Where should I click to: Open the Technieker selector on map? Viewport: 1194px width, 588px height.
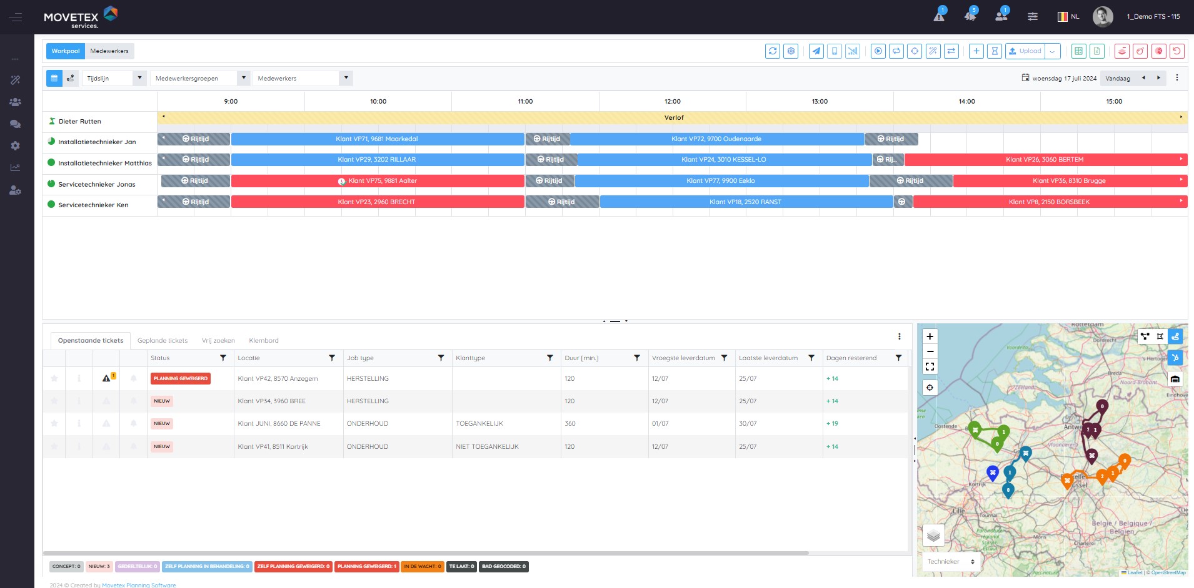tap(951, 562)
